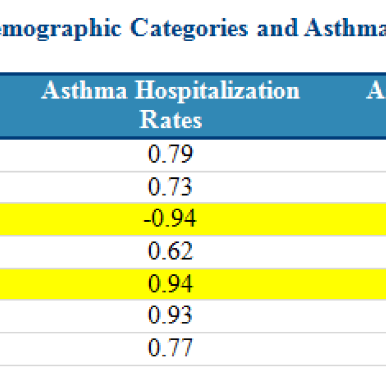Click the highlighted -0.94 value
386x386 pixels.
tap(171, 219)
